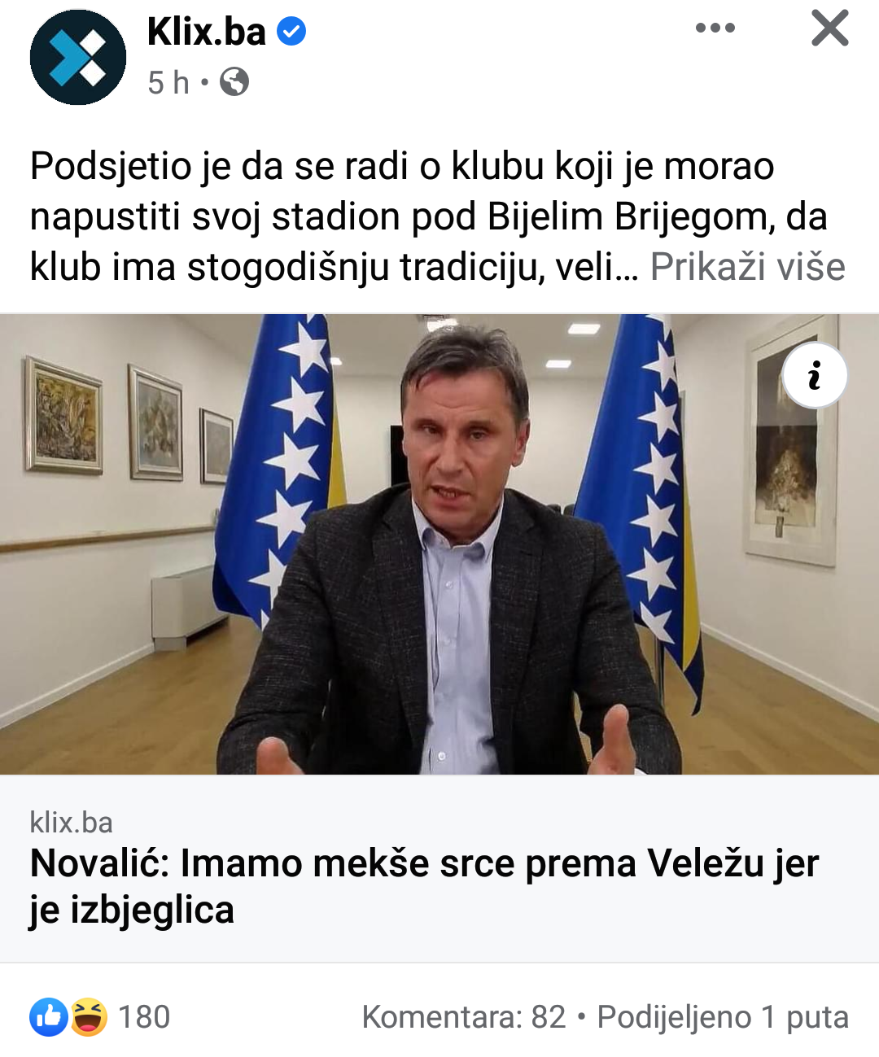Tap the klix.ba source domain label
The image size is (879, 1057).
point(72,823)
